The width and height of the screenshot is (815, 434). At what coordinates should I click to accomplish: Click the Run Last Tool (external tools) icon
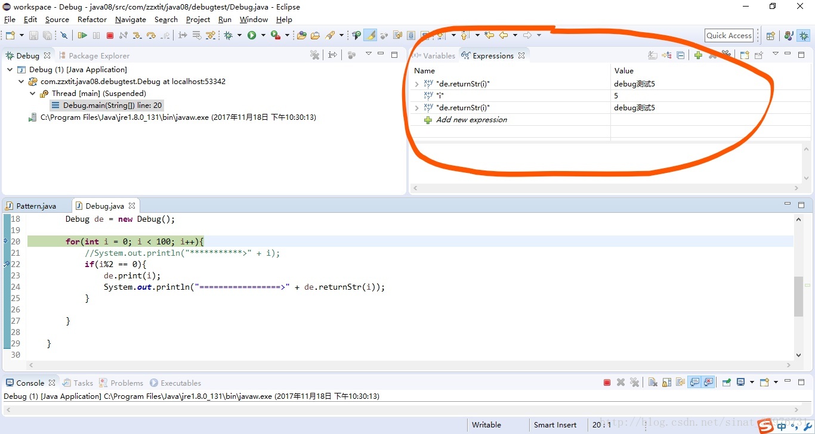276,35
